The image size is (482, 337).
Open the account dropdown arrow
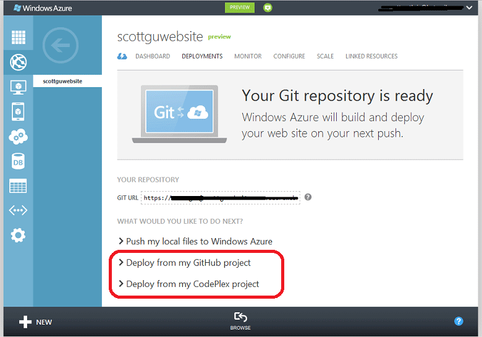coord(469,7)
